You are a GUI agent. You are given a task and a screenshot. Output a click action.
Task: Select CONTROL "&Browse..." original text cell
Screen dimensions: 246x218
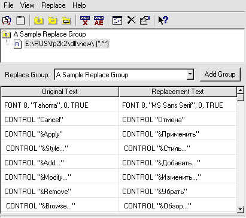(60, 205)
